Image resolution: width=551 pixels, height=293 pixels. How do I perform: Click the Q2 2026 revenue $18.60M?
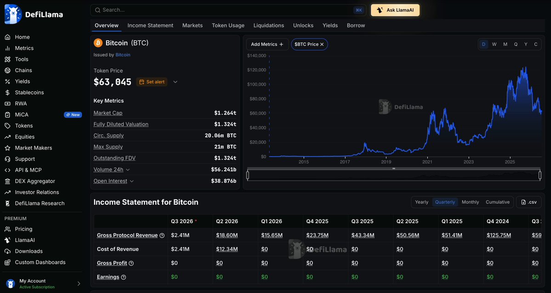tap(227, 235)
